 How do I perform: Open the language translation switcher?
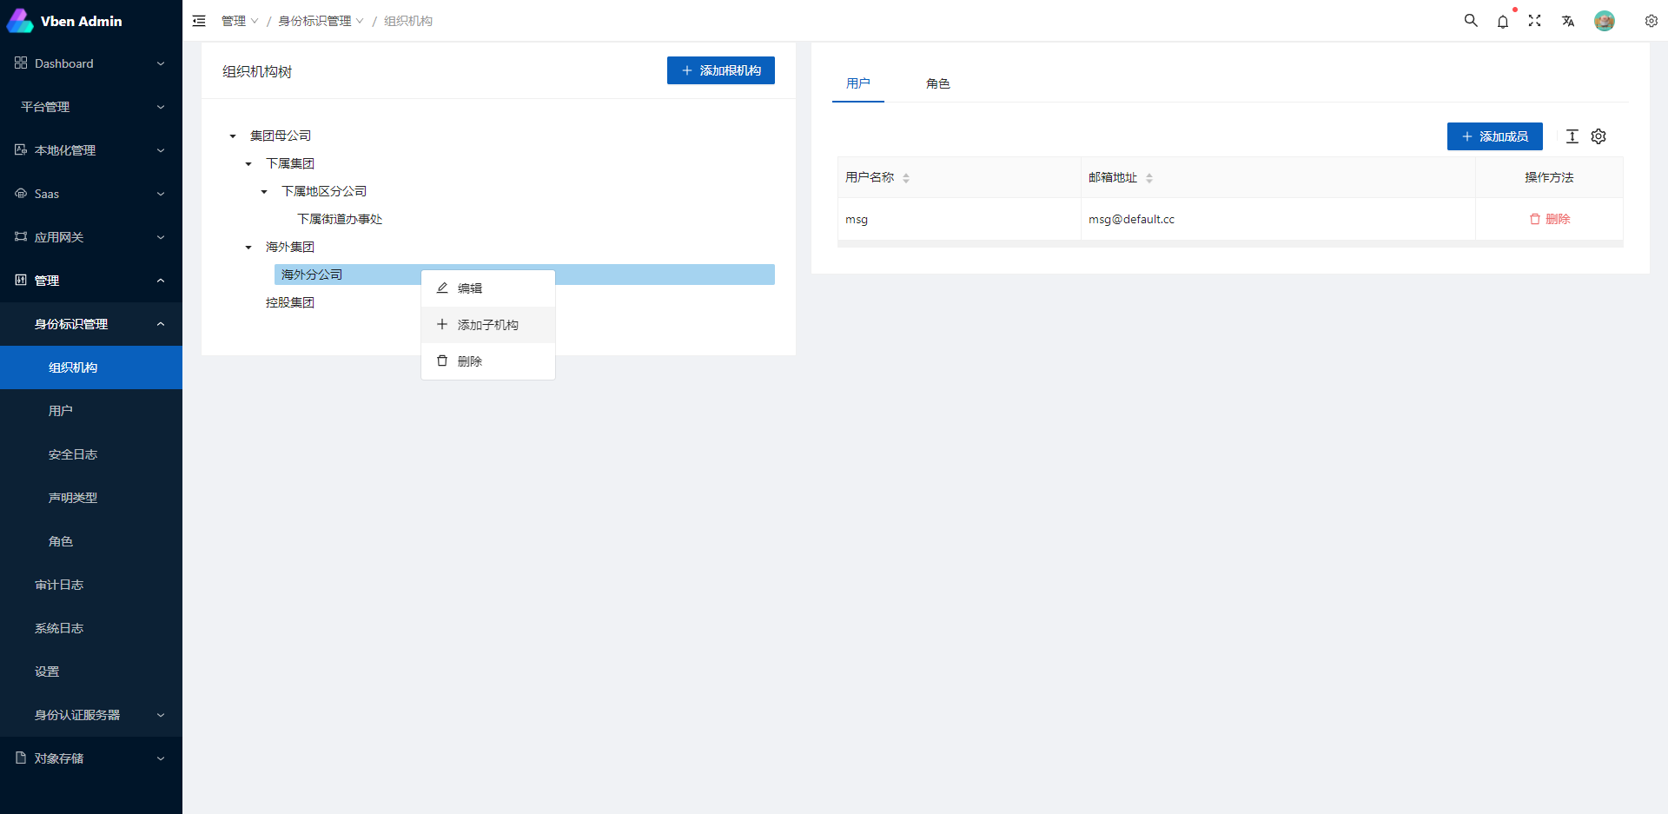click(1567, 21)
